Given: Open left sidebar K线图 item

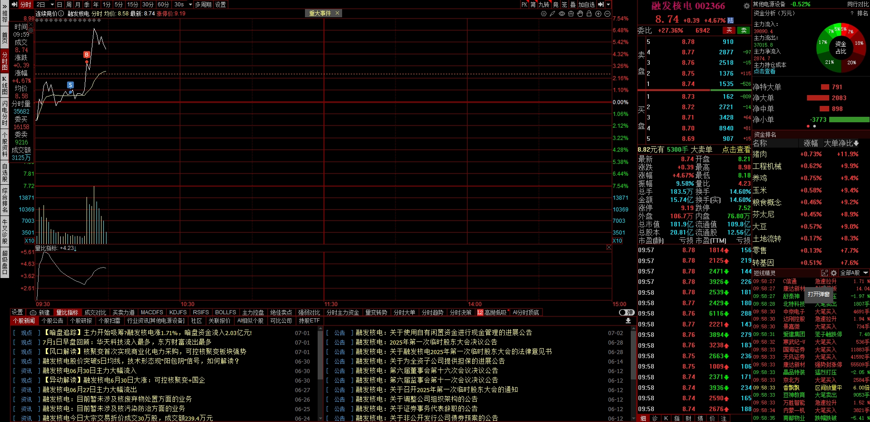Looking at the screenshot, I should point(5,86).
